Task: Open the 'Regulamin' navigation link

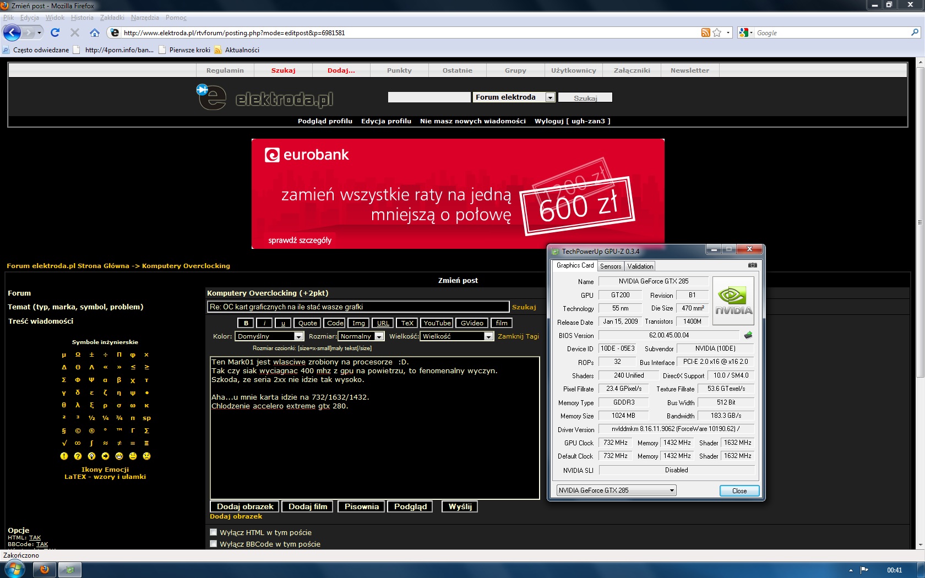Action: pos(225,70)
